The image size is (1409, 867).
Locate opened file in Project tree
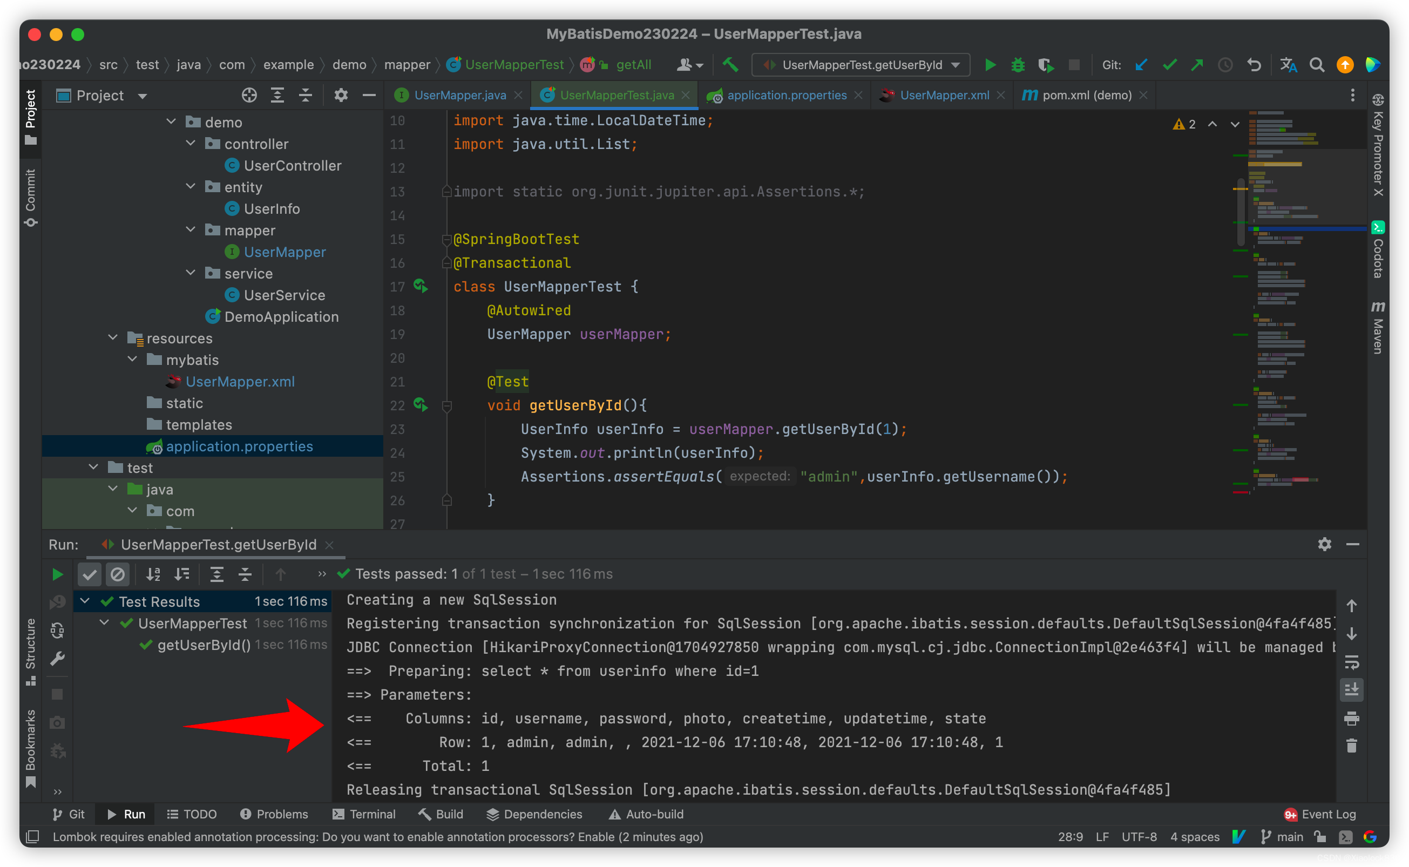click(249, 95)
